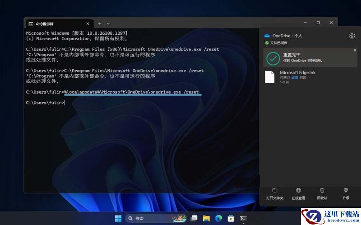Launch File Explorer from taskbar
Viewport: 361px width, 225px height.
(206, 218)
